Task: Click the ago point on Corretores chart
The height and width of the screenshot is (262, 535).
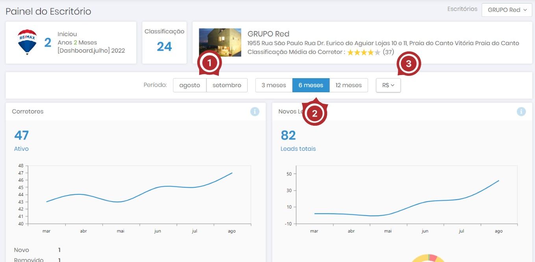Action: click(232, 173)
